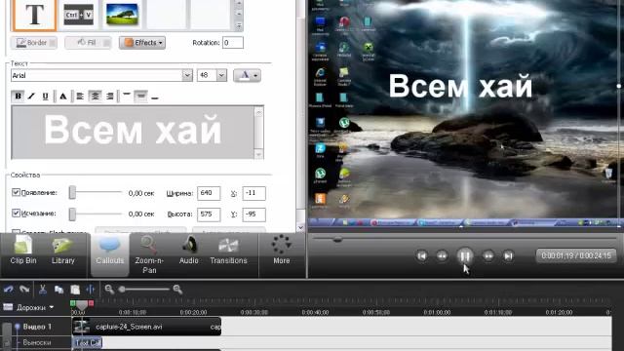
Task: Jump to previous clip in preview
Action: 422,255
